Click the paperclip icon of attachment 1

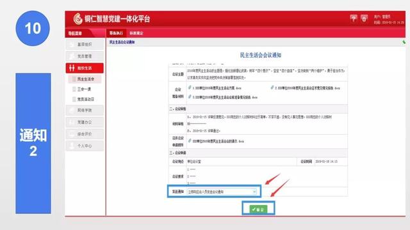pyautogui.click(x=190, y=88)
